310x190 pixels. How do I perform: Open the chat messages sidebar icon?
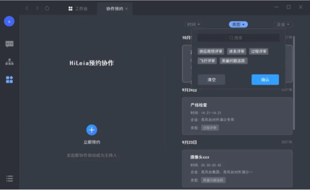pyautogui.click(x=9, y=44)
